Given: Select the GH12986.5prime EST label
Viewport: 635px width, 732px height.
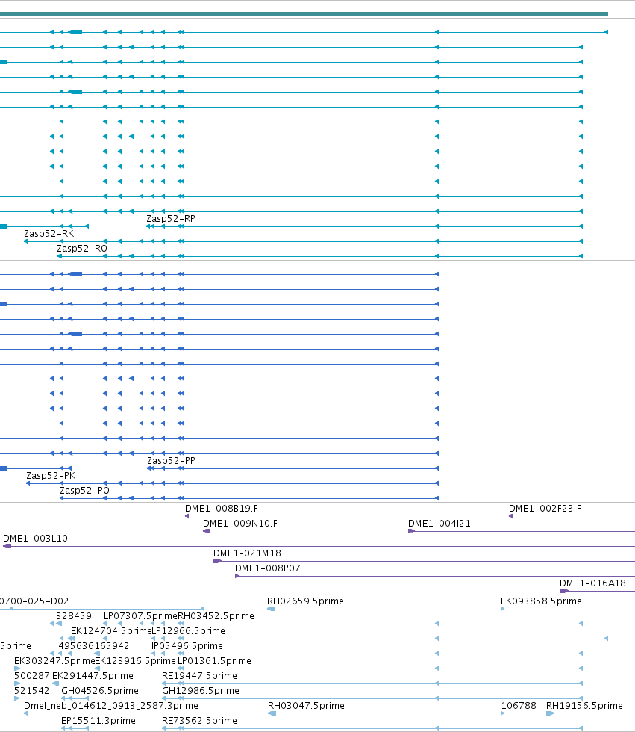Looking at the screenshot, I should pos(201,691).
